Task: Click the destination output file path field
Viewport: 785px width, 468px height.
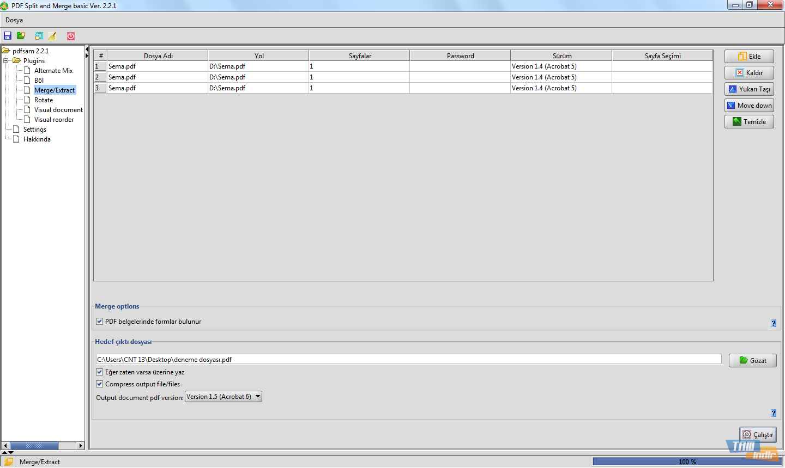Action: tap(408, 359)
